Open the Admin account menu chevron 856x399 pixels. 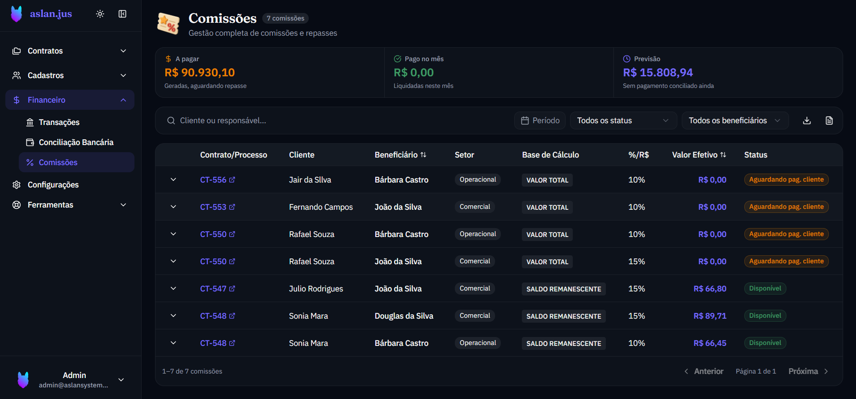pyautogui.click(x=121, y=380)
